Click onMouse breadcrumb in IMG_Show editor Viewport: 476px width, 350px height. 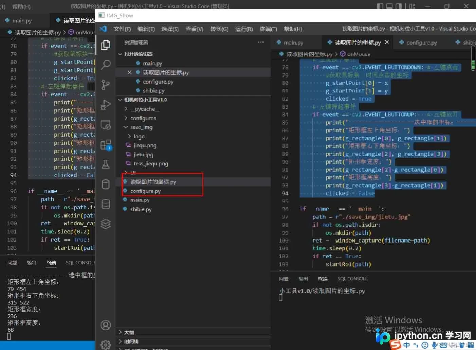pyautogui.click(x=355, y=54)
